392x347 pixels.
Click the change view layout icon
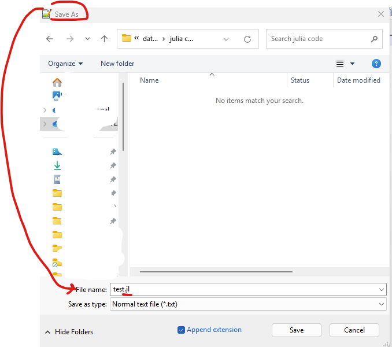340,64
